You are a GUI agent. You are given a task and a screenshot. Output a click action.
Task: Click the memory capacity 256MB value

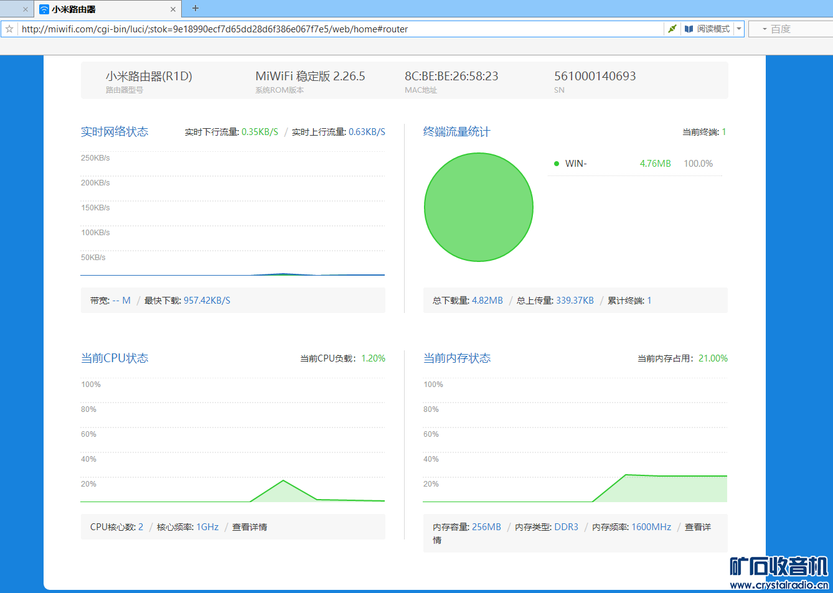pos(486,527)
